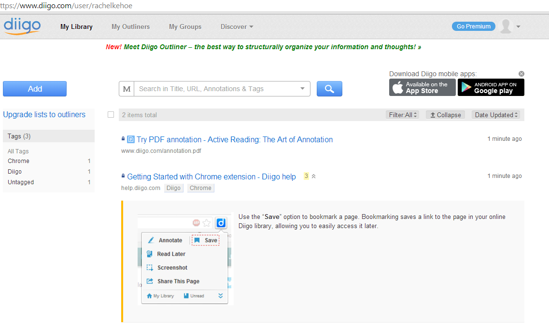Click the lock icon on Try PDF annotation item
Screen dimensions: 549x326
[x=123, y=138]
